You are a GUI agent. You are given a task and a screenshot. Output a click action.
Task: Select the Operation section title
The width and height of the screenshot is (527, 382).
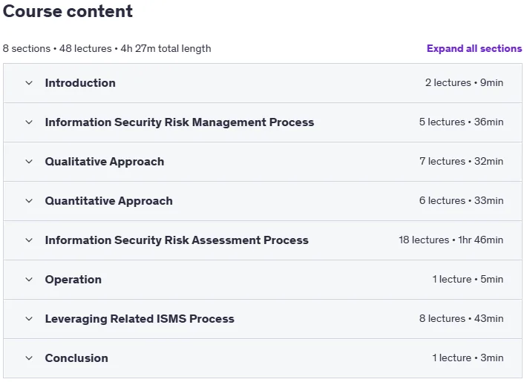(73, 280)
